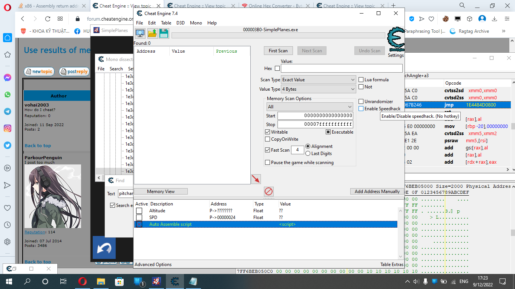Open Messenger from the Opera sidebar
This screenshot has height=289, width=515.
coord(8,78)
